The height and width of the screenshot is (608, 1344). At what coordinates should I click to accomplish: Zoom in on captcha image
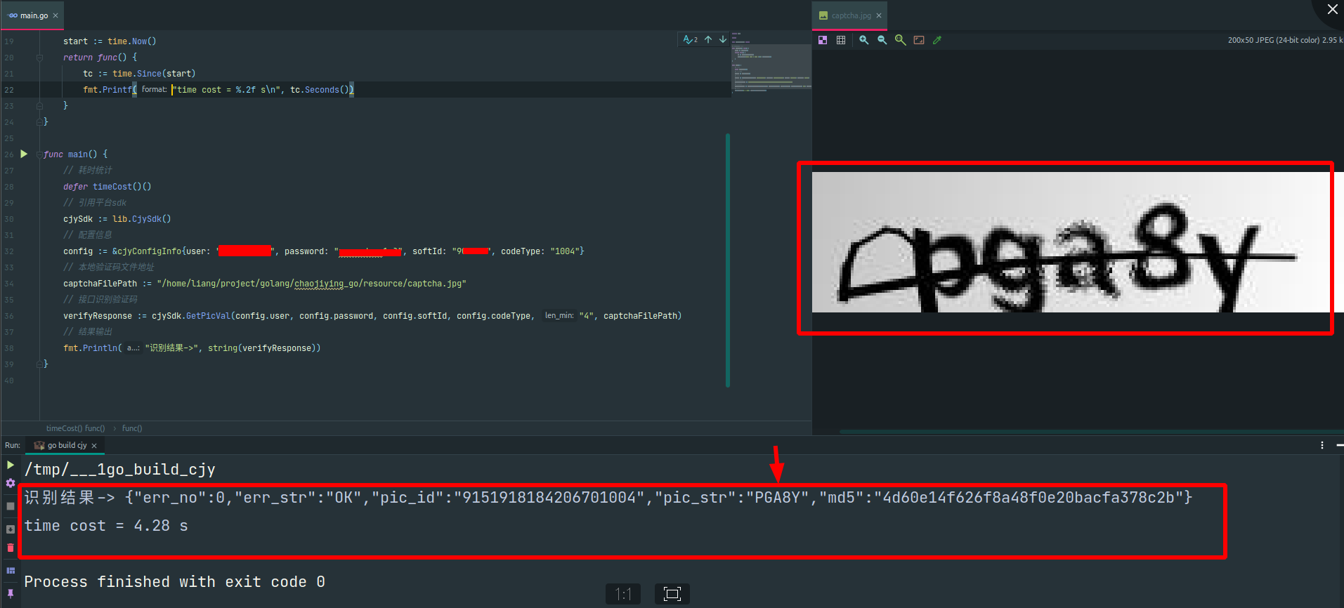click(864, 41)
